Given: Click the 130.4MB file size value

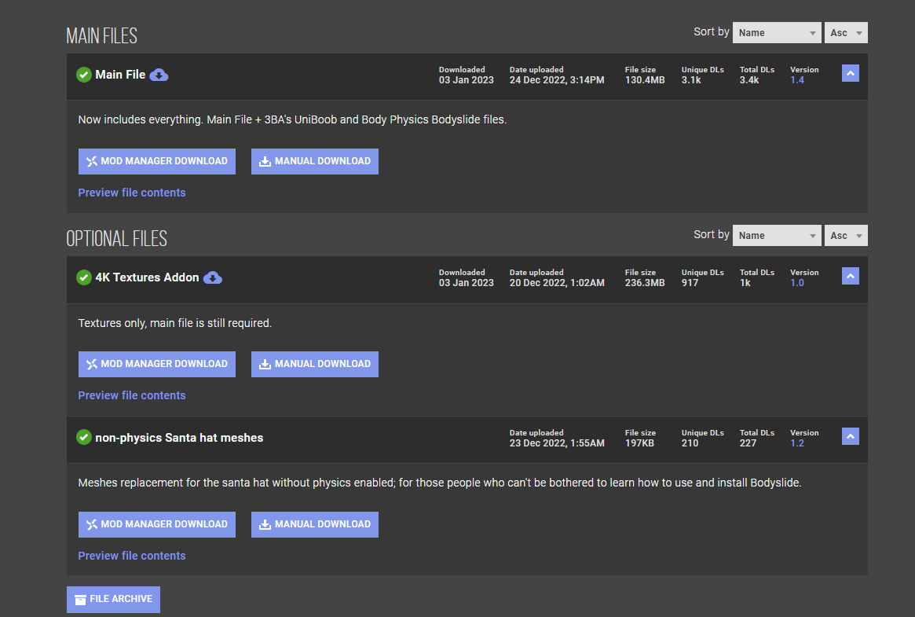Looking at the screenshot, I should point(645,80).
